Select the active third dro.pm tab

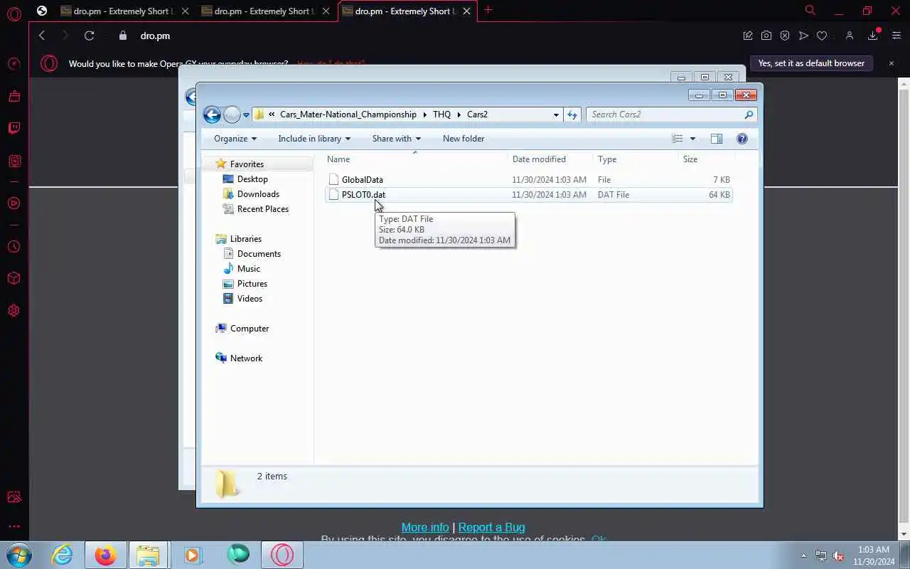click(407, 11)
